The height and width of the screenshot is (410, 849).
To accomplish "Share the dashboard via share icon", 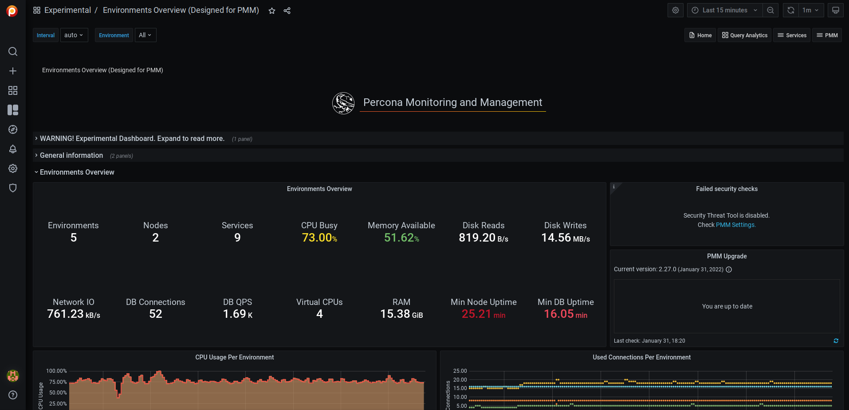I will click(x=287, y=11).
